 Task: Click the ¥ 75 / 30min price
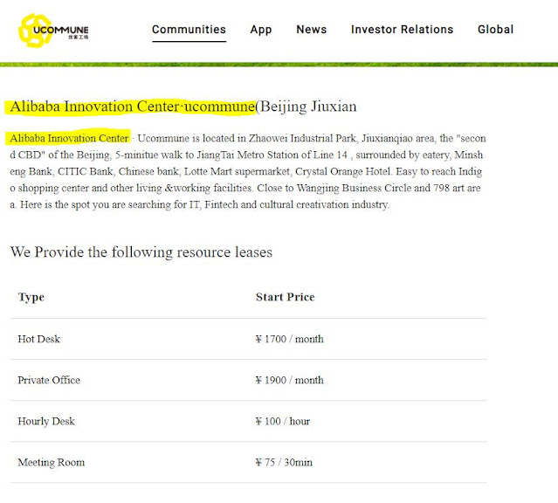click(x=284, y=463)
